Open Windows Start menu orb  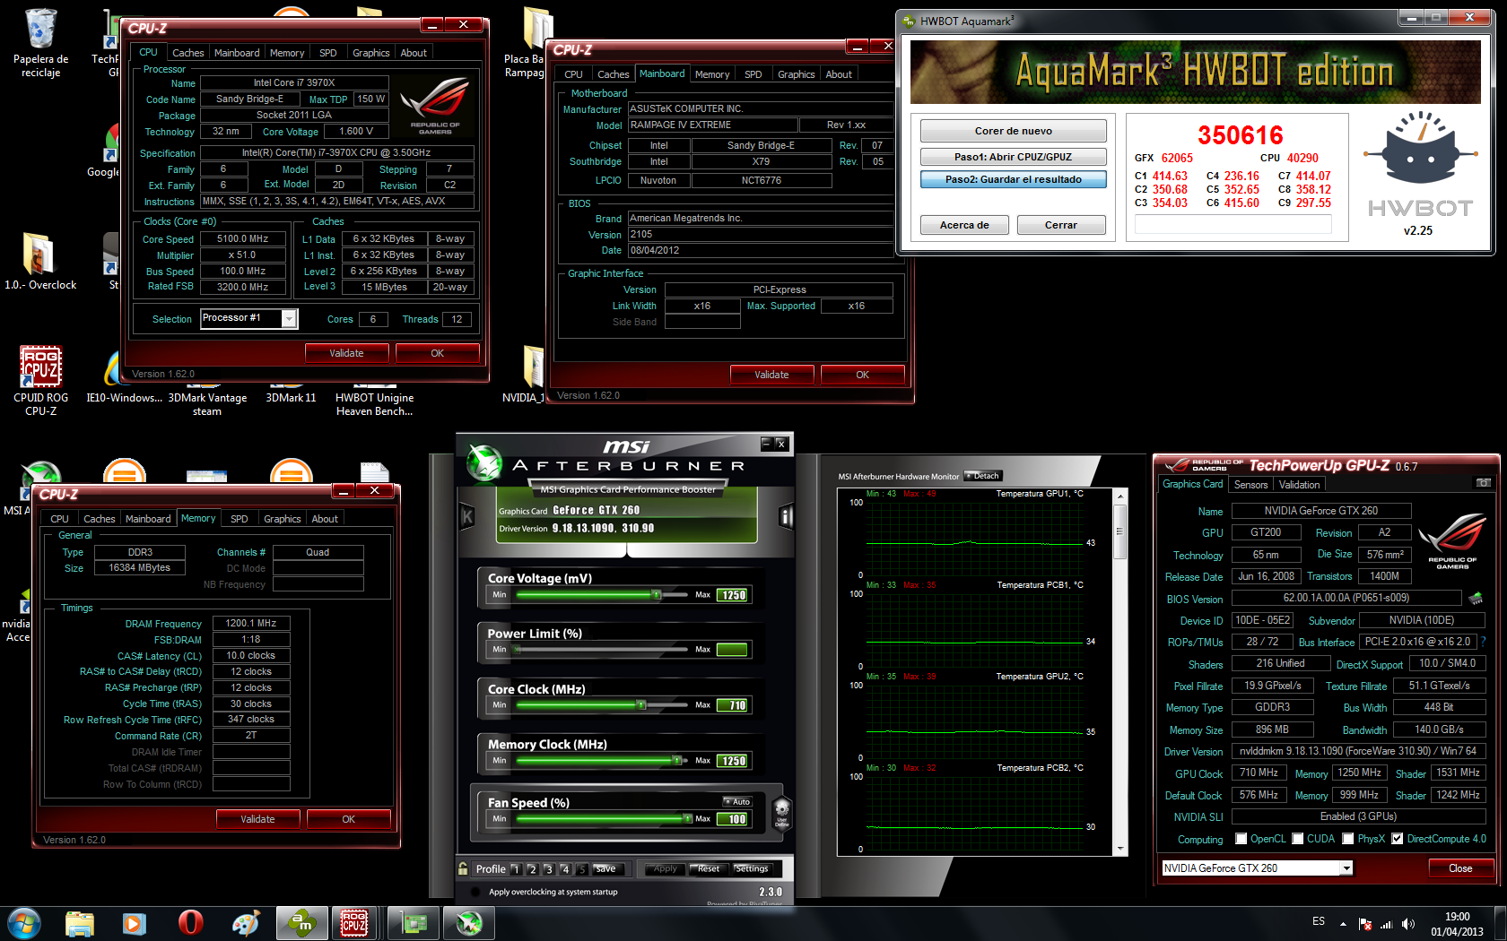[23, 923]
